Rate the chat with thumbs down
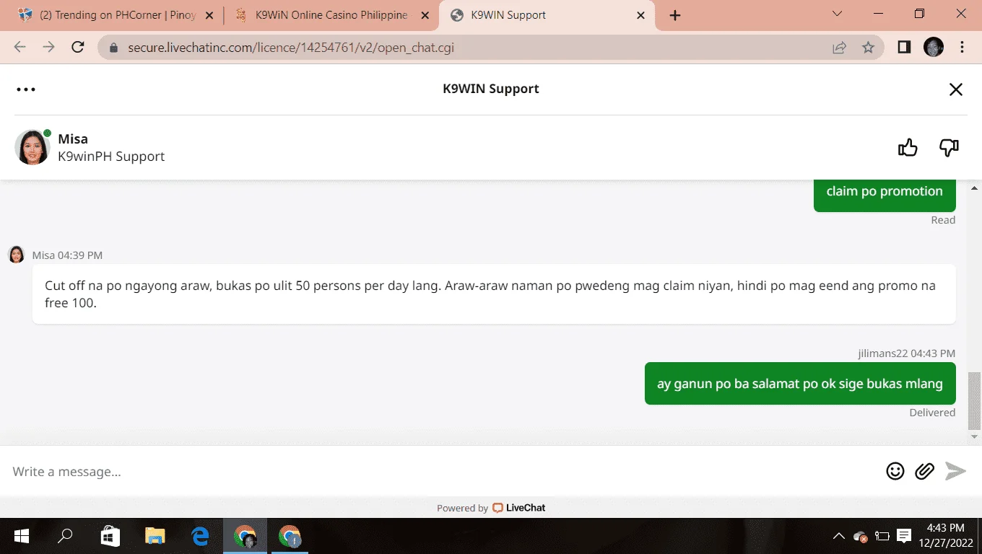This screenshot has height=554, width=982. [x=949, y=148]
